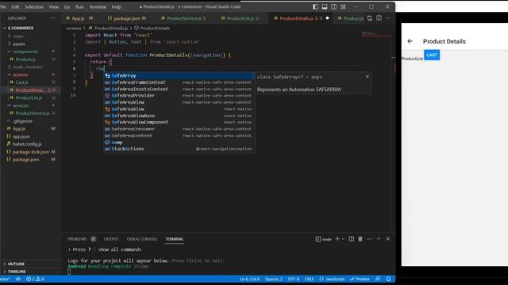Image resolution: width=508 pixels, height=285 pixels.
Task: Switch to ProductList.js editor tab
Action: 240,18
